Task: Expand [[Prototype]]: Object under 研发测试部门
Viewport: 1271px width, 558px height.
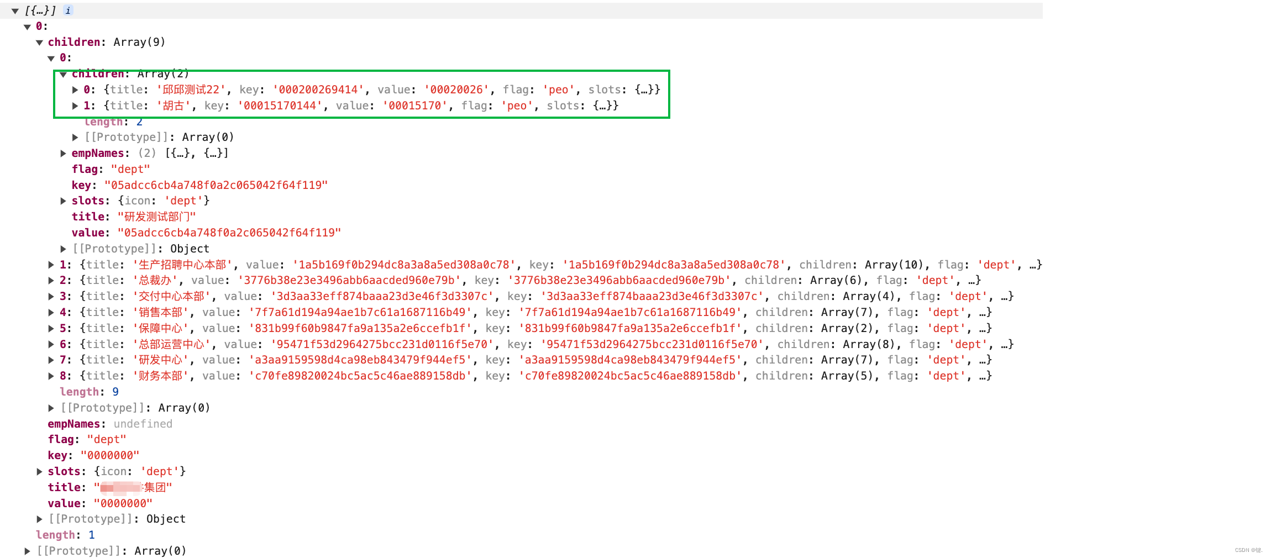Action: (63, 249)
